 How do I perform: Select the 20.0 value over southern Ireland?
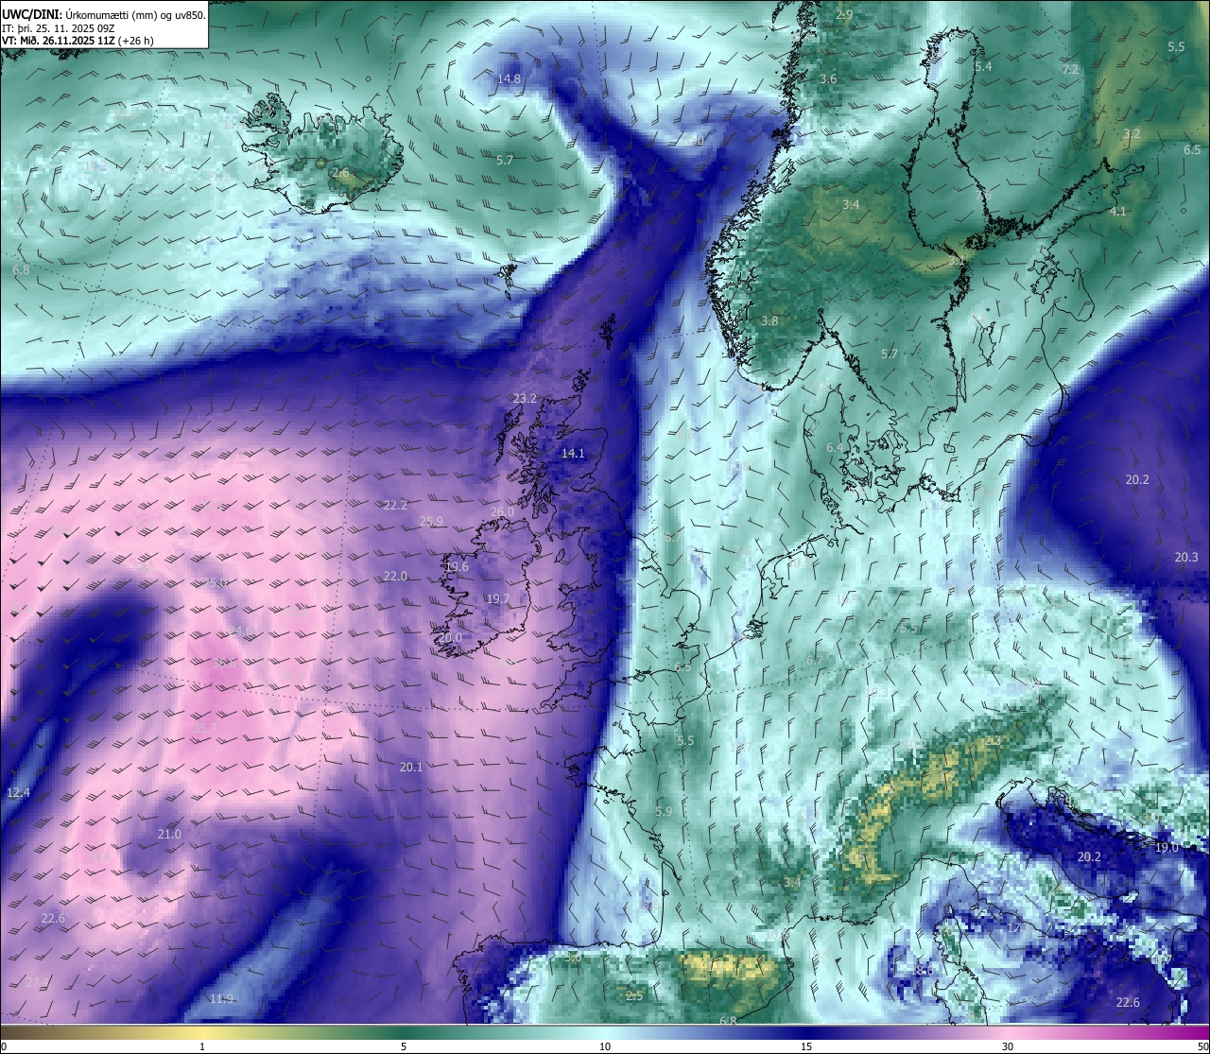[x=450, y=637]
